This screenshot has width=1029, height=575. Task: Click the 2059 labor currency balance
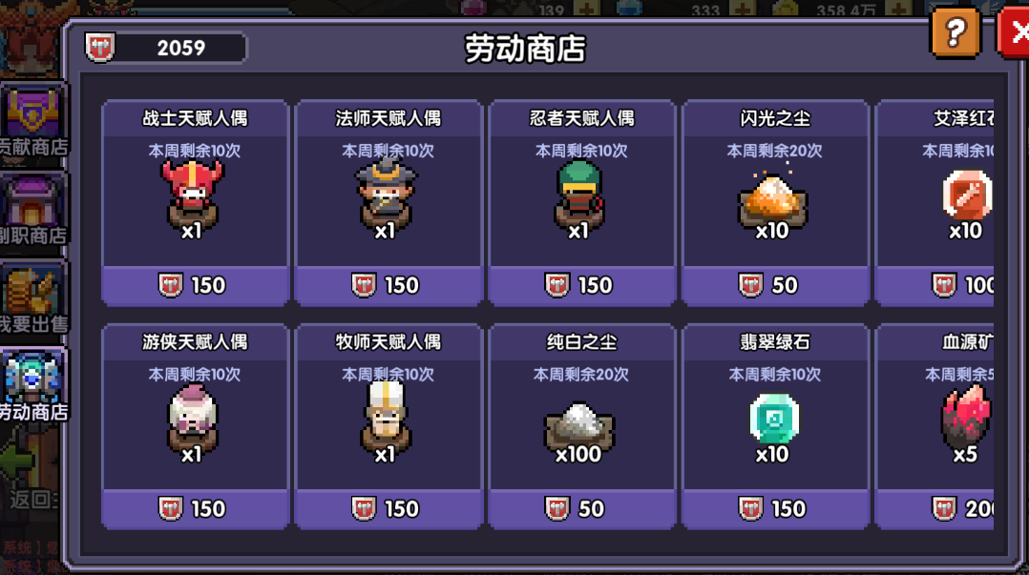click(165, 48)
